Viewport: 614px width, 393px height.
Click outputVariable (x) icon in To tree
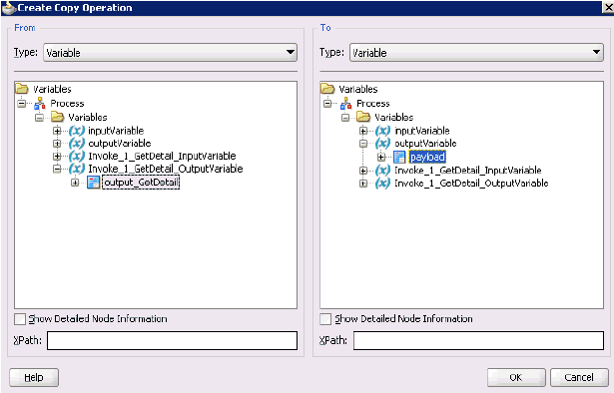382,144
